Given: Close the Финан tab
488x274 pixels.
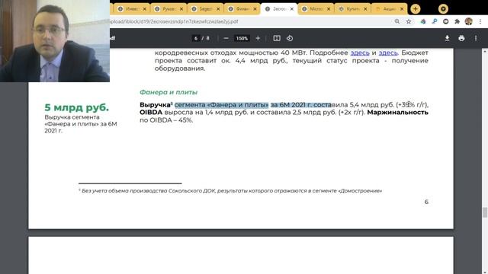Looking at the screenshot, I should tap(255, 9).
